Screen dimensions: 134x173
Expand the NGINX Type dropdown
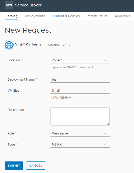[80, 145]
